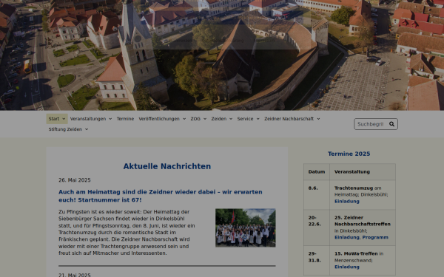Click the date 26. Mai 2025
Screen dimensions: 444x277
(75, 180)
